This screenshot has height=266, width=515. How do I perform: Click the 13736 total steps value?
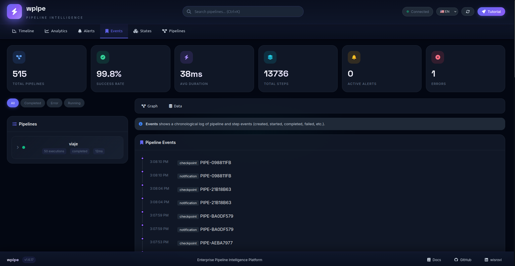point(276,74)
